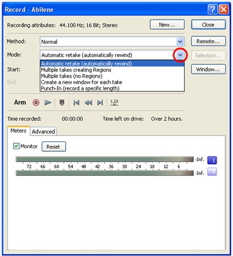Switch to the Advanced tab
This screenshot has width=233, height=256.
tap(43, 132)
